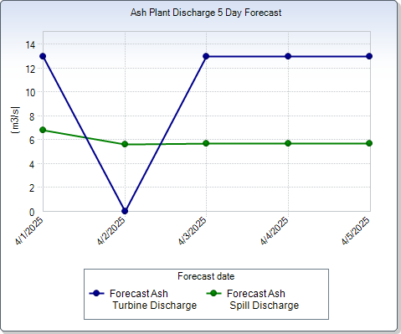Click the green spill legend marker icon
This screenshot has height=334, width=401.
coord(213,293)
